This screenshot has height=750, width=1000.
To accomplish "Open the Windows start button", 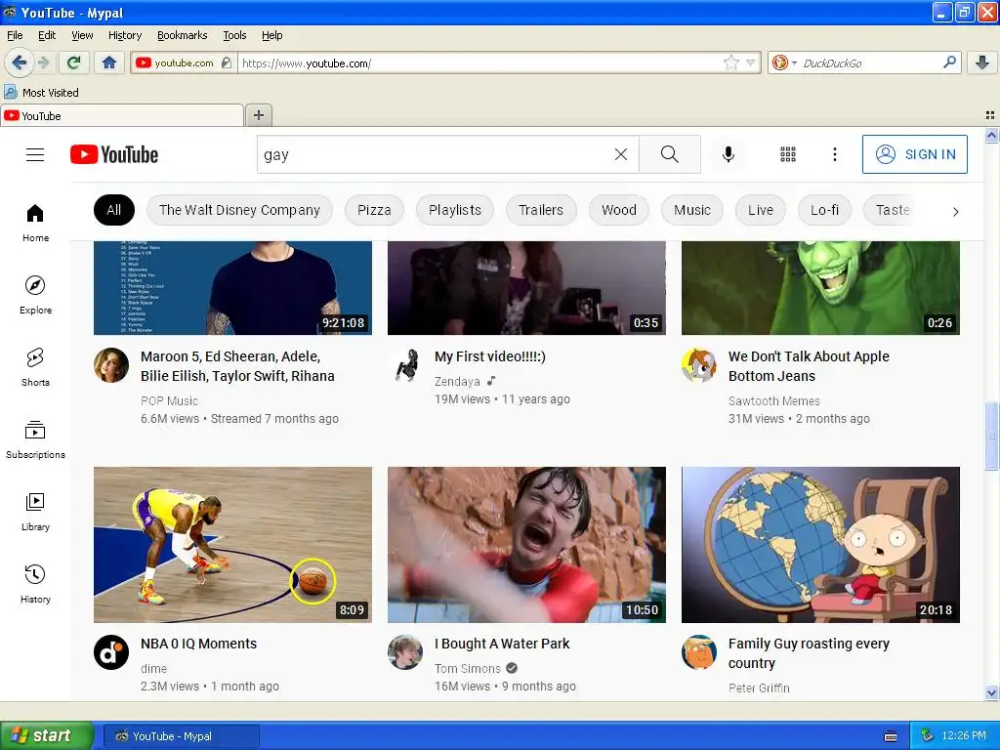I will point(47,735).
